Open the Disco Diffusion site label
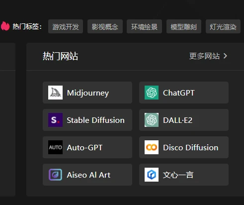Screen dimensions: 244x205 pos(191,147)
